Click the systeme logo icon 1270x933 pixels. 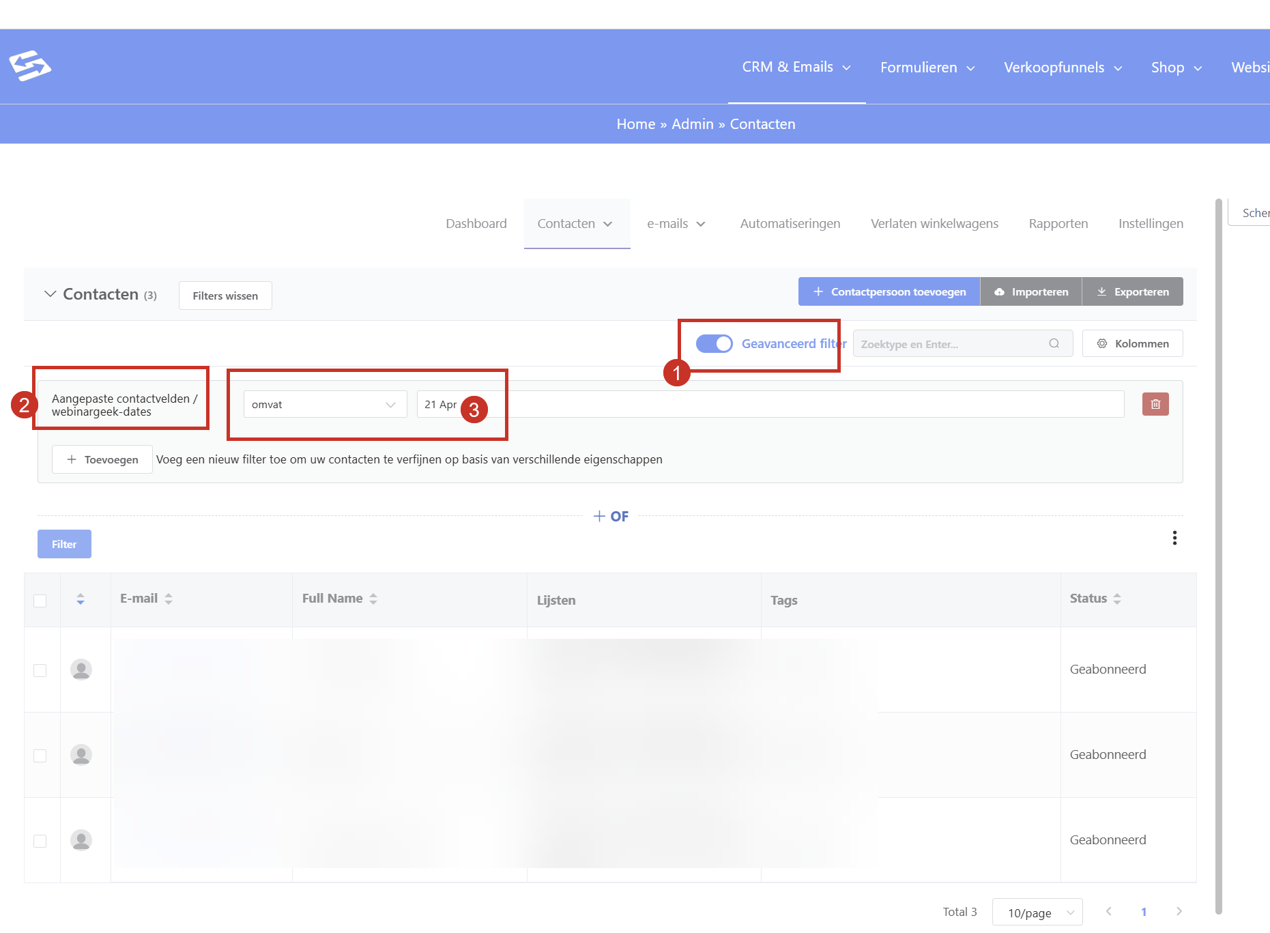coord(30,66)
